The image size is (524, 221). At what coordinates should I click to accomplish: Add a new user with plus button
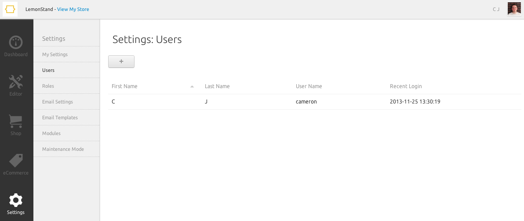121,62
